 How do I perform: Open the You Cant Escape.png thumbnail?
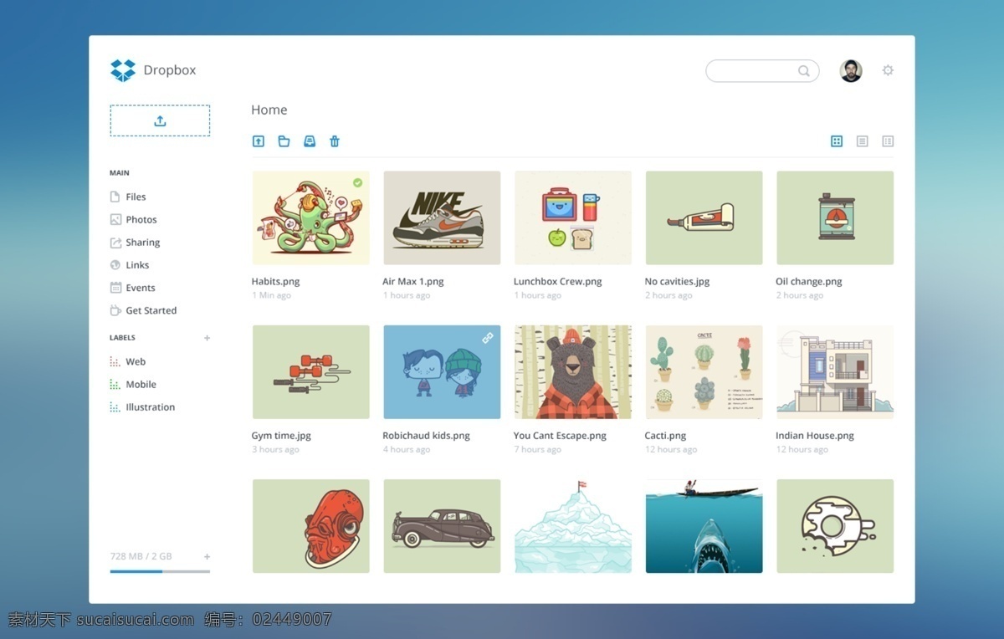point(573,372)
